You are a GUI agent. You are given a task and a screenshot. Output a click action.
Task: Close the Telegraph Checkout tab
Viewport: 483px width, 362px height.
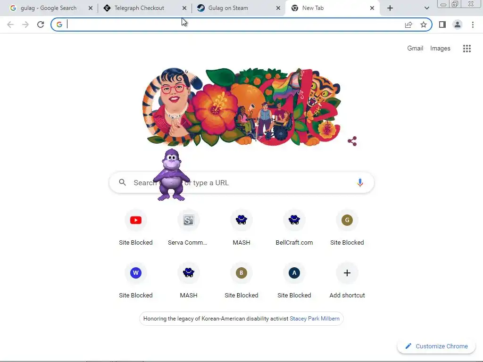click(184, 8)
